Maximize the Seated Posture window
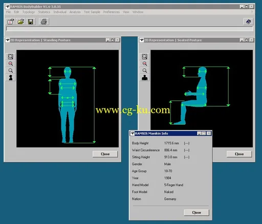Image resolution: width=262 pixels, height=224 pixels. coord(247,40)
